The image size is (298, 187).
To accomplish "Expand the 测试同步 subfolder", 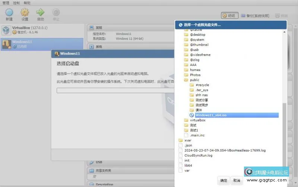I will (x=192, y=105).
